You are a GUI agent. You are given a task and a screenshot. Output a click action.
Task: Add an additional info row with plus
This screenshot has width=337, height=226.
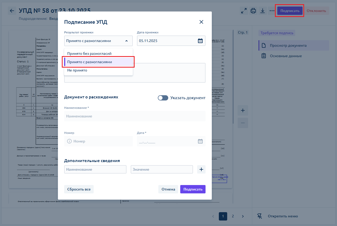(201, 169)
